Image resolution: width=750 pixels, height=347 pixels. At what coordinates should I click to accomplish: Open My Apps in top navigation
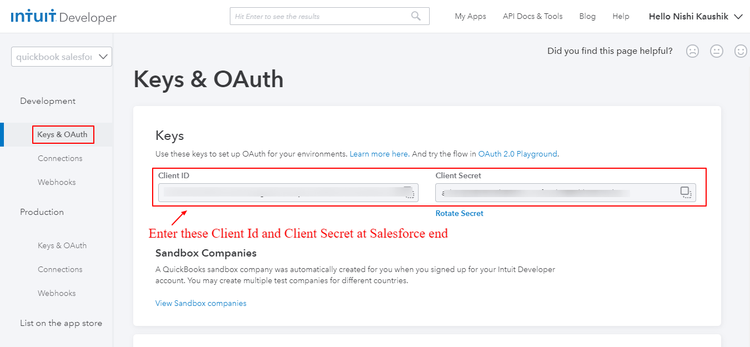coord(470,17)
